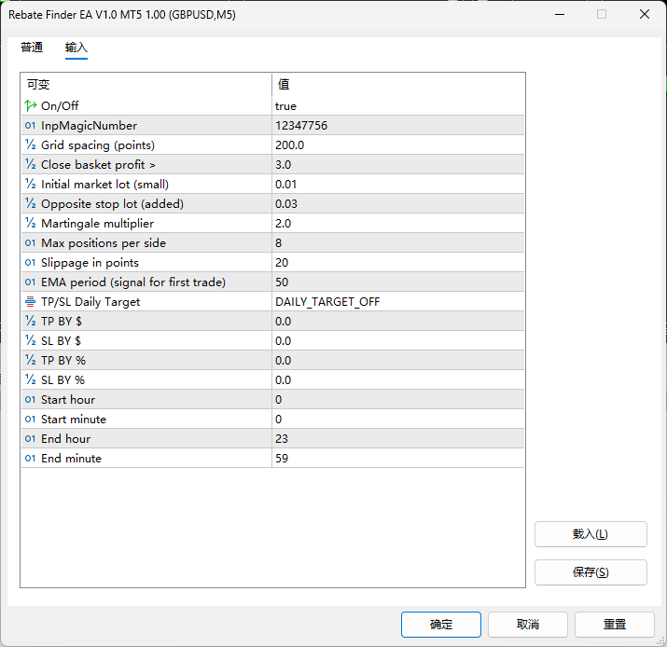Click the TP/SL Daily Target enum icon
This screenshot has width=667, height=647.
tap(31, 302)
